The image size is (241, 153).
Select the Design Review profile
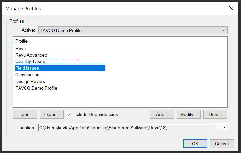pos(60,81)
